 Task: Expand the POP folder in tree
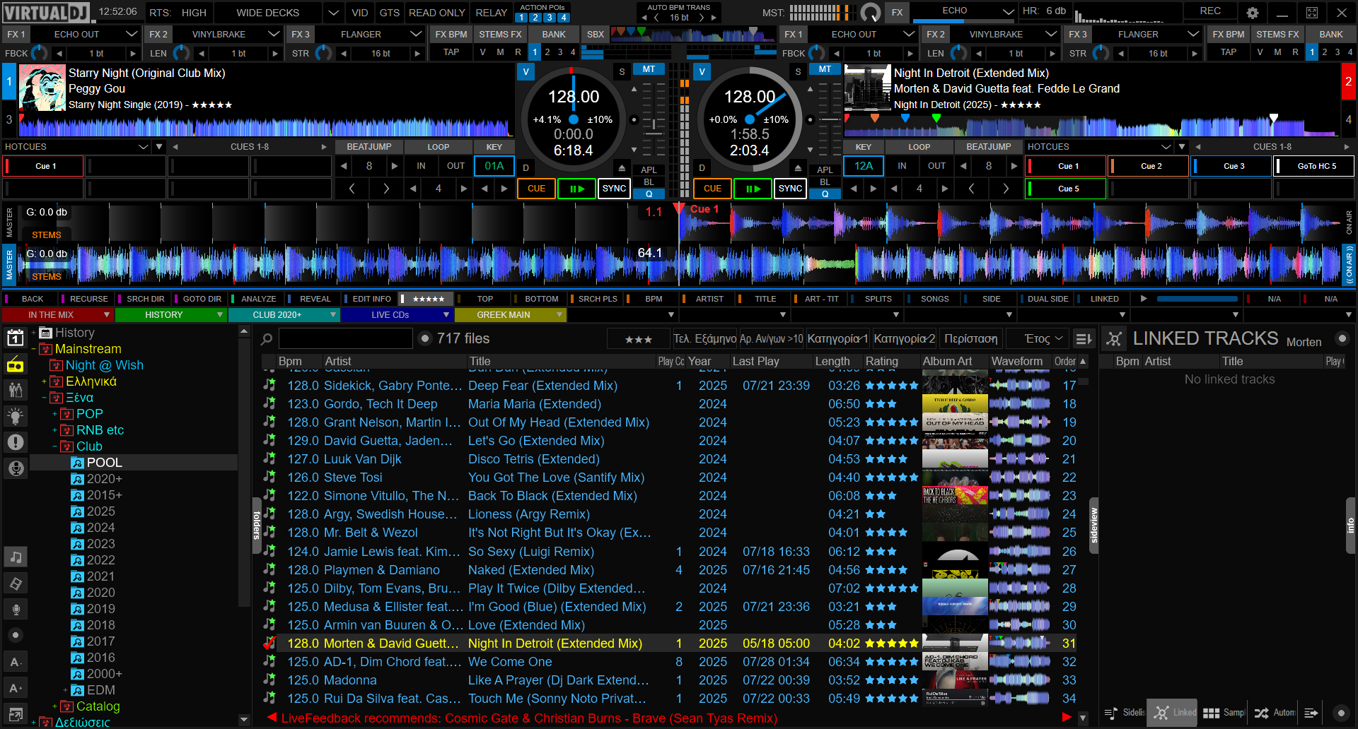point(54,414)
